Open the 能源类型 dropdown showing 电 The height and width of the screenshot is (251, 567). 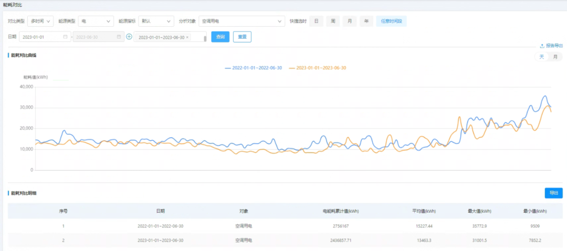[x=96, y=21]
